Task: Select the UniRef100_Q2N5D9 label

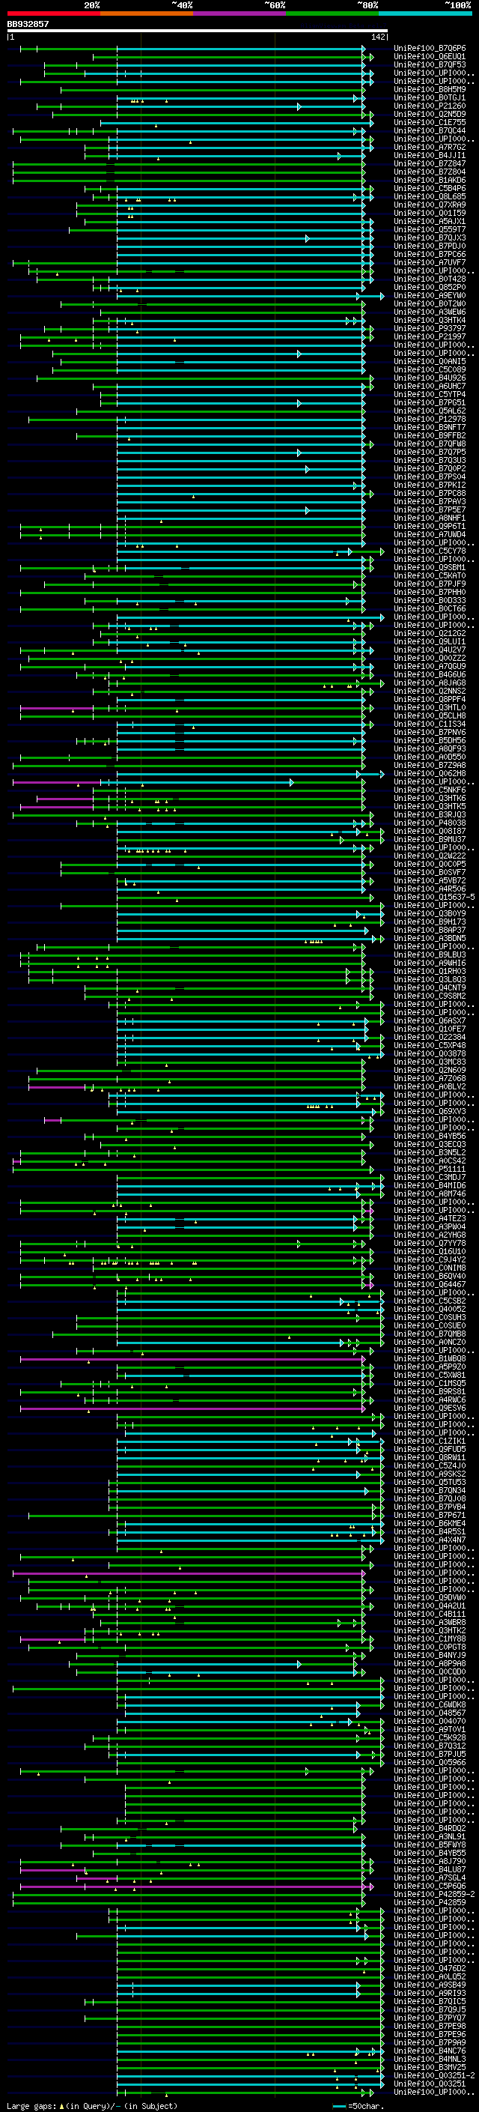Action: (430, 114)
